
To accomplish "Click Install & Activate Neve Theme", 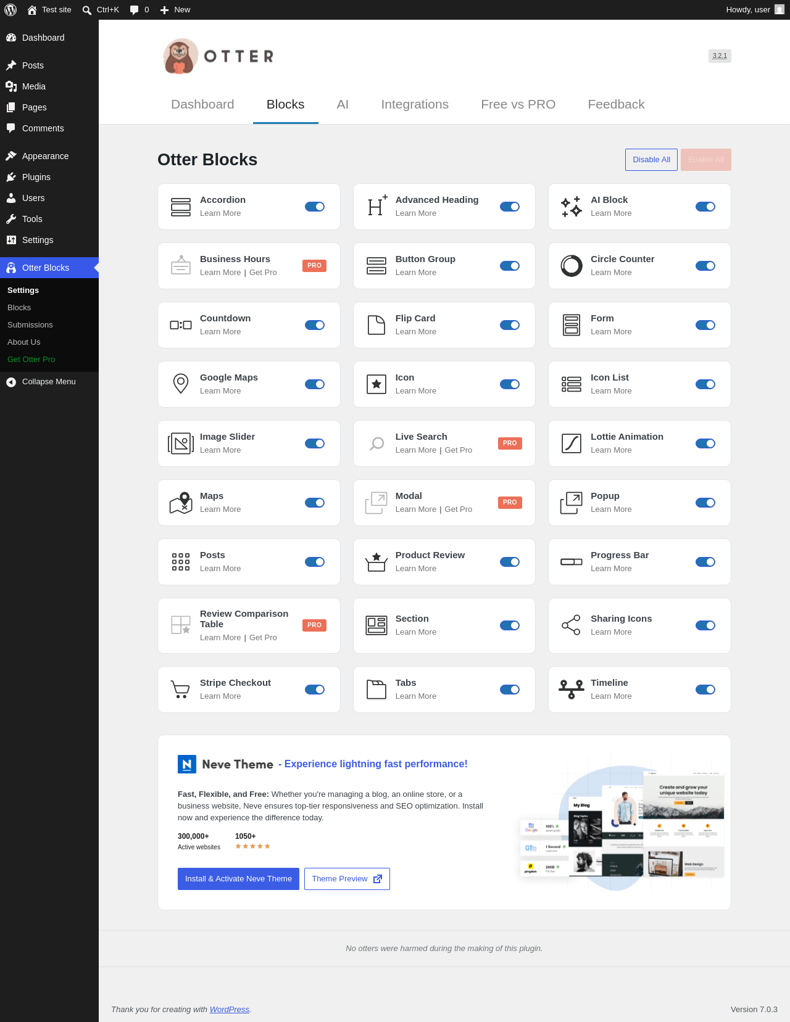I will (238, 879).
